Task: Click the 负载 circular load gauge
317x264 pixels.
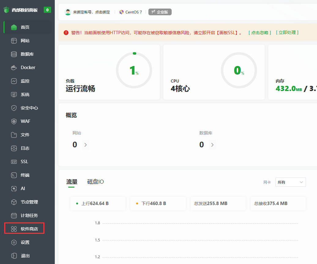Action: 134,70
